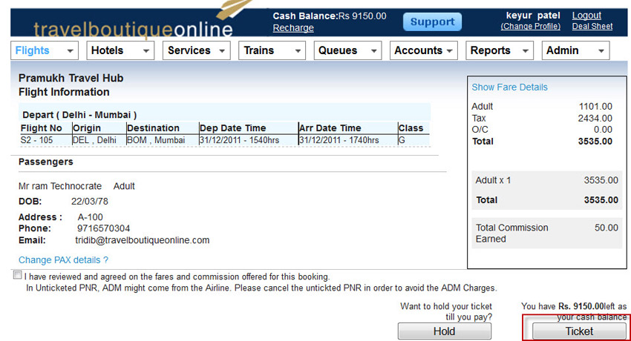Expand the Reports menu
This screenshot has width=631, height=341.
click(x=500, y=50)
